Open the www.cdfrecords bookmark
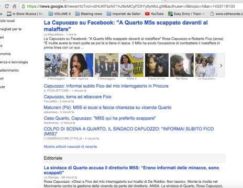This screenshot has width=243, height=188. (x=226, y=14)
